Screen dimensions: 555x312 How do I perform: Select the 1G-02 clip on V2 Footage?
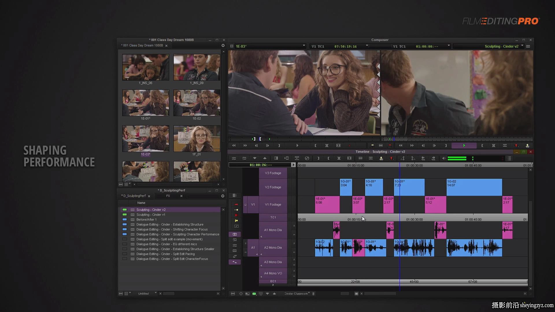click(474, 187)
